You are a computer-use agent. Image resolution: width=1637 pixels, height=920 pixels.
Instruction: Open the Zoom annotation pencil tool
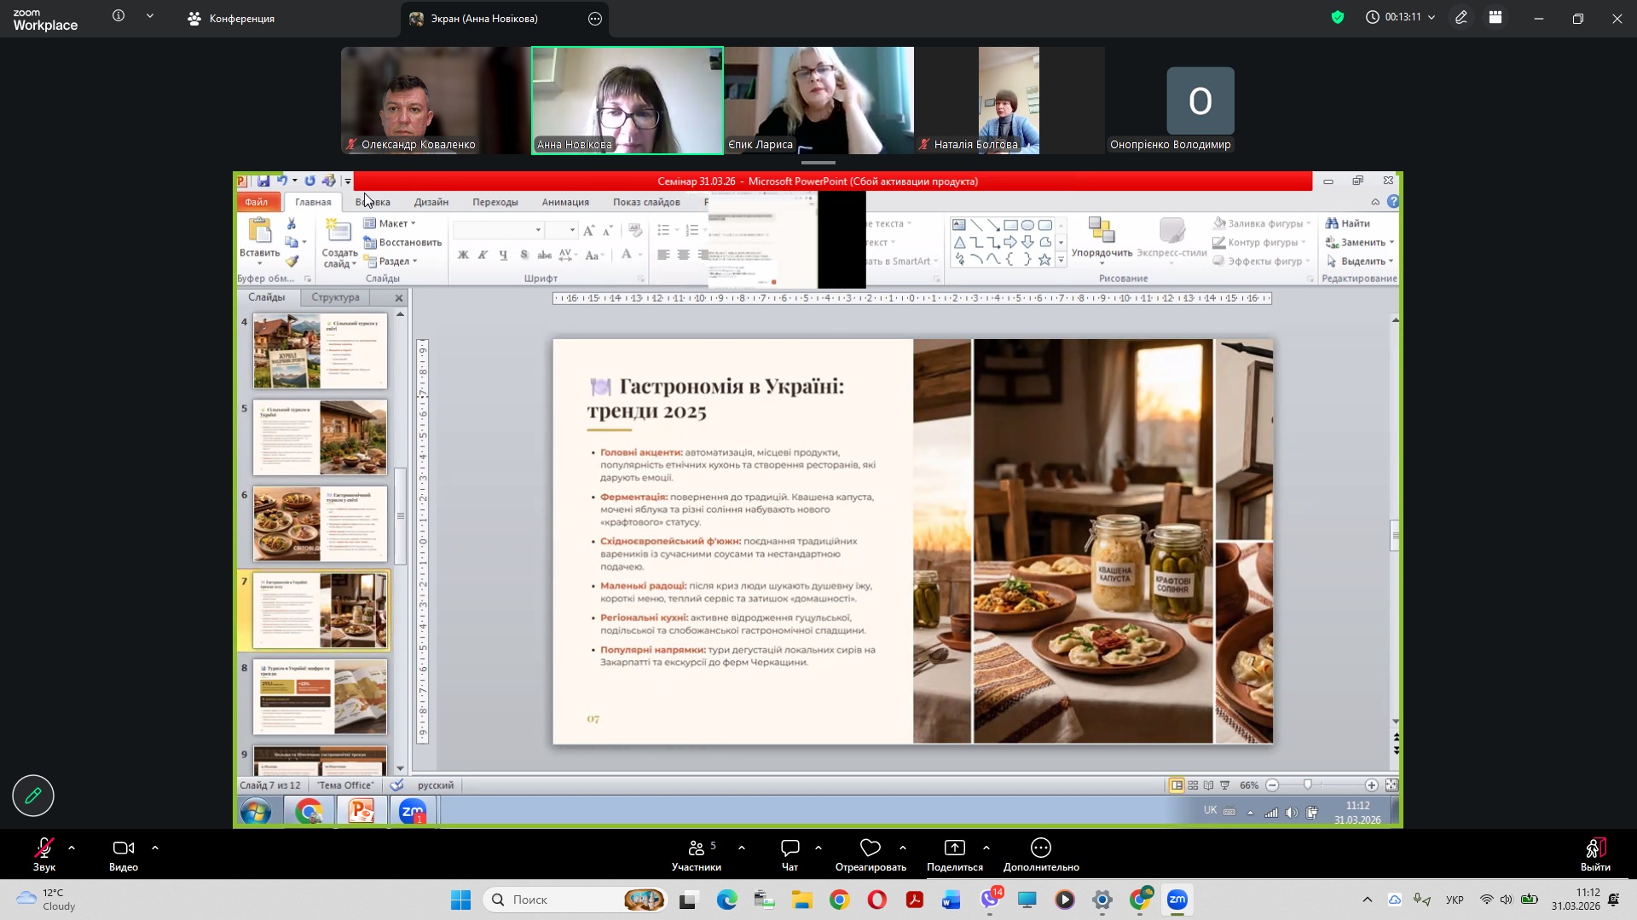pyautogui.click(x=1461, y=18)
